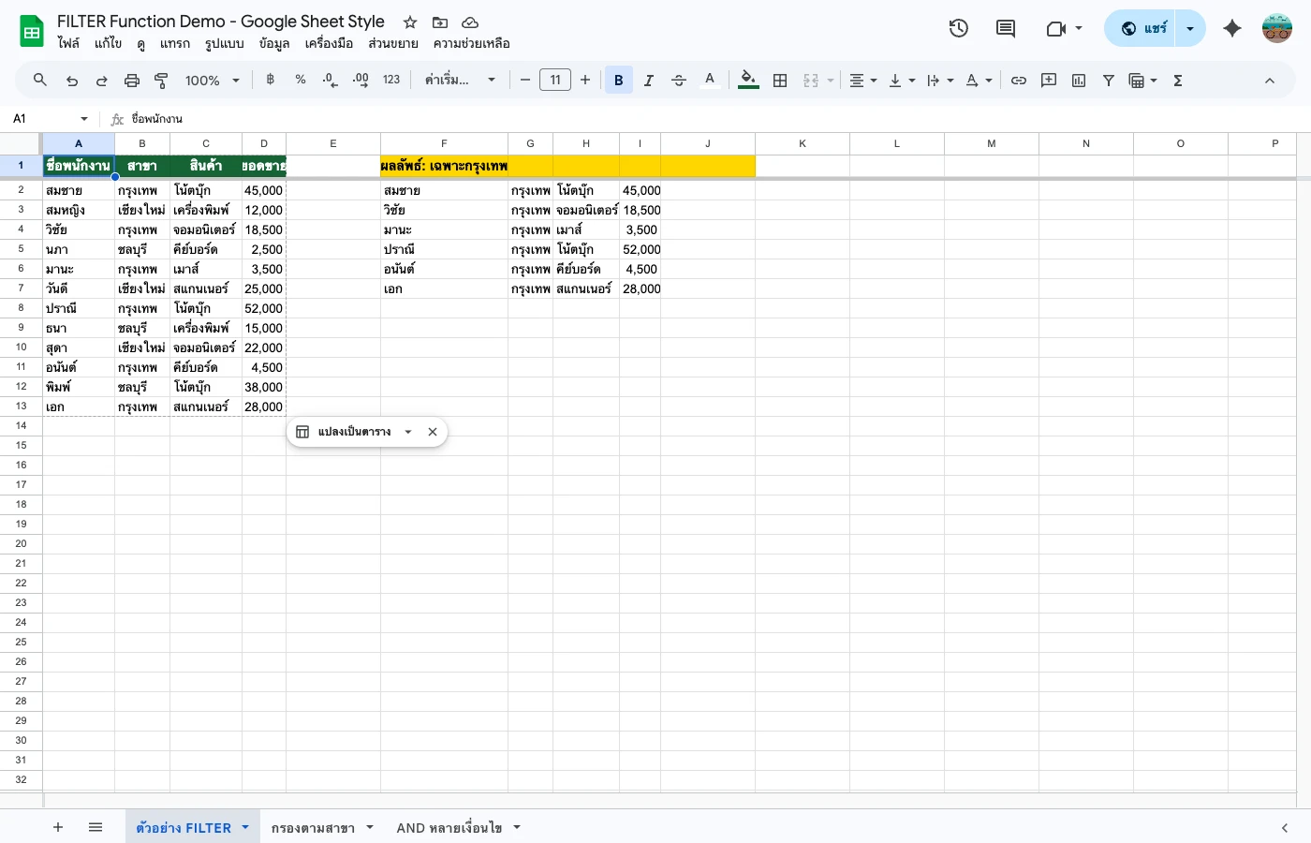Toggle italic formatting
Screen dimensions: 1311x843
pos(648,81)
